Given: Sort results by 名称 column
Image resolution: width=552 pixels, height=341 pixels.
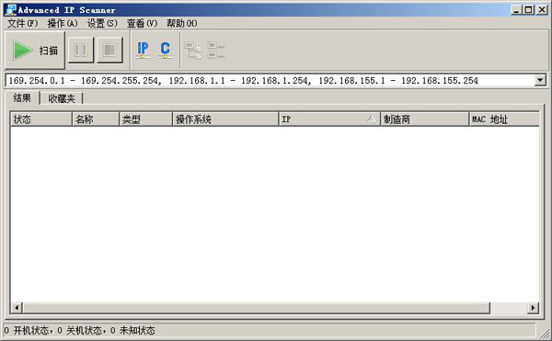Looking at the screenshot, I should pos(96,119).
